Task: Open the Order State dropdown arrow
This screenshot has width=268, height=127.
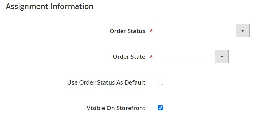Action: coord(222,57)
